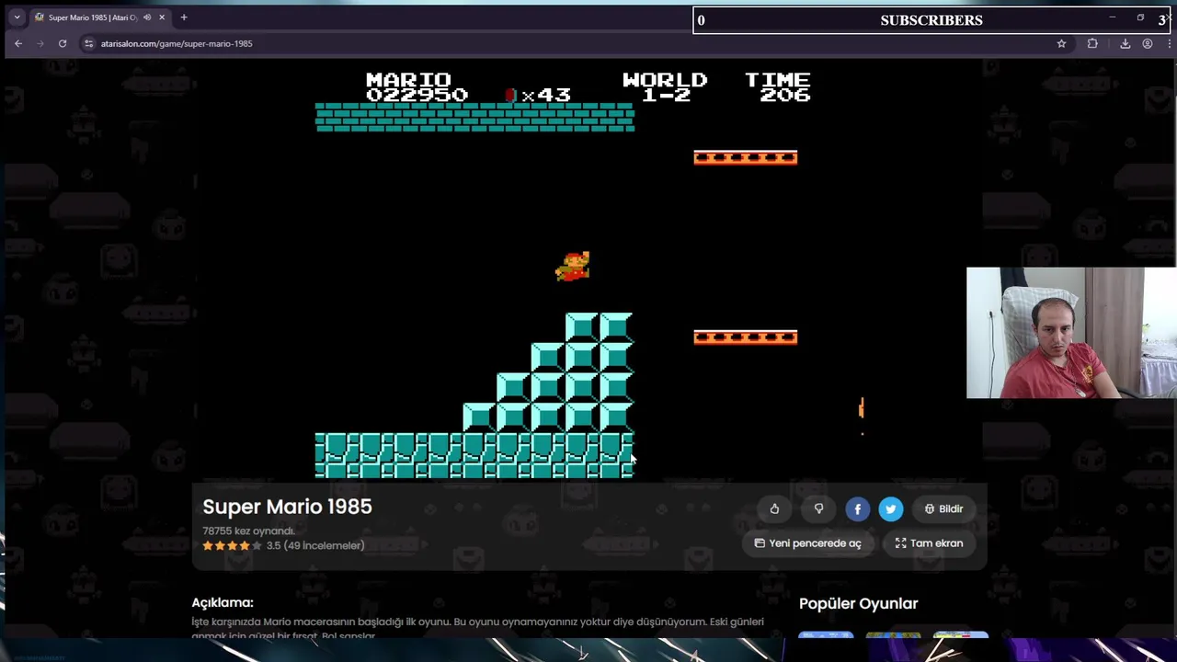Report the game using Bildir
The height and width of the screenshot is (662, 1177).
tap(943, 508)
